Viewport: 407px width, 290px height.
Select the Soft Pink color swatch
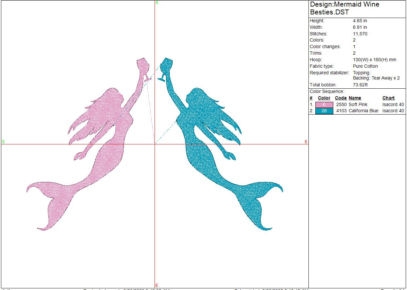(324, 105)
